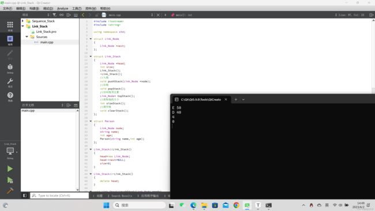Split the Open Documents panel
This screenshot has width=375, height=211.
click(69, 105)
